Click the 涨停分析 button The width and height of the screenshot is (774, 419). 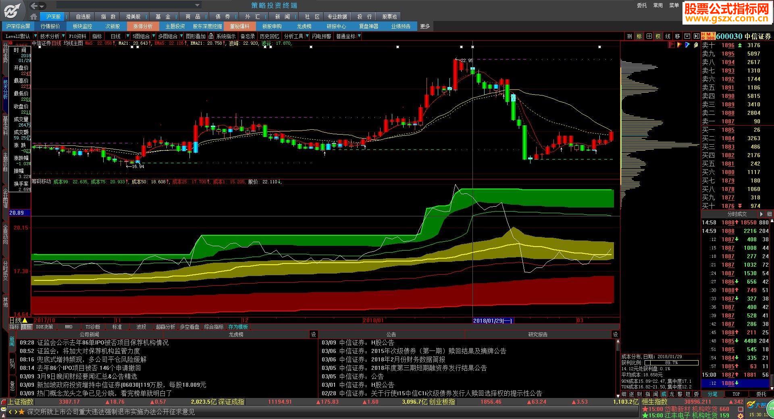pyautogui.click(x=143, y=26)
